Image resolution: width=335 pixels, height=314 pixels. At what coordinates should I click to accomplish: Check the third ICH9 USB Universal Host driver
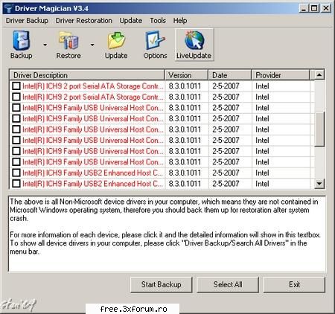[16, 129]
